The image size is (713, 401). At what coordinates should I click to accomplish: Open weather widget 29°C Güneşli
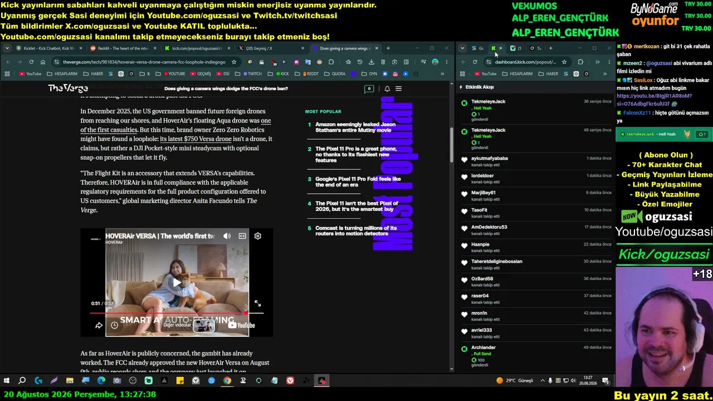(515, 381)
